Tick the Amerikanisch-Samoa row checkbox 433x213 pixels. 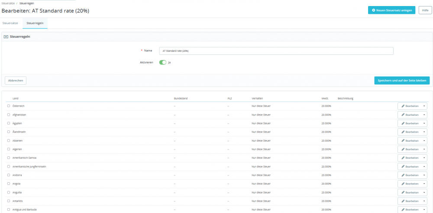[9, 158]
